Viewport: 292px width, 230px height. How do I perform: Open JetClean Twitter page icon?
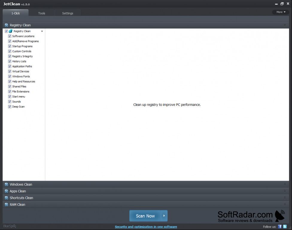[285, 226]
